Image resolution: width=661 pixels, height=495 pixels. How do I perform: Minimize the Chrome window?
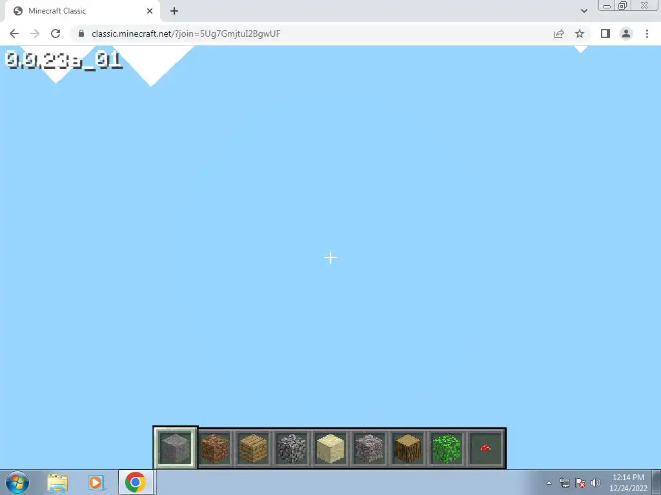click(607, 5)
